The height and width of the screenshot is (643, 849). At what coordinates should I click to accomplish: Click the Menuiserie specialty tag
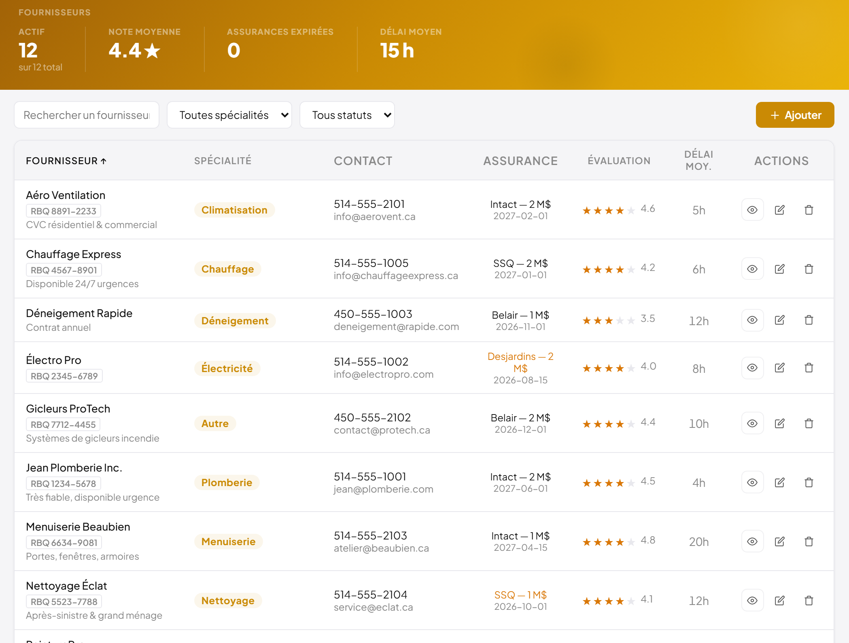tap(229, 541)
